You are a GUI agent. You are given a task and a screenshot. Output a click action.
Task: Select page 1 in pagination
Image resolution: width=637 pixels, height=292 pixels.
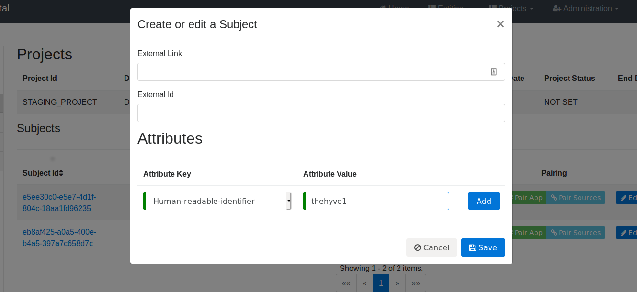pyautogui.click(x=381, y=283)
